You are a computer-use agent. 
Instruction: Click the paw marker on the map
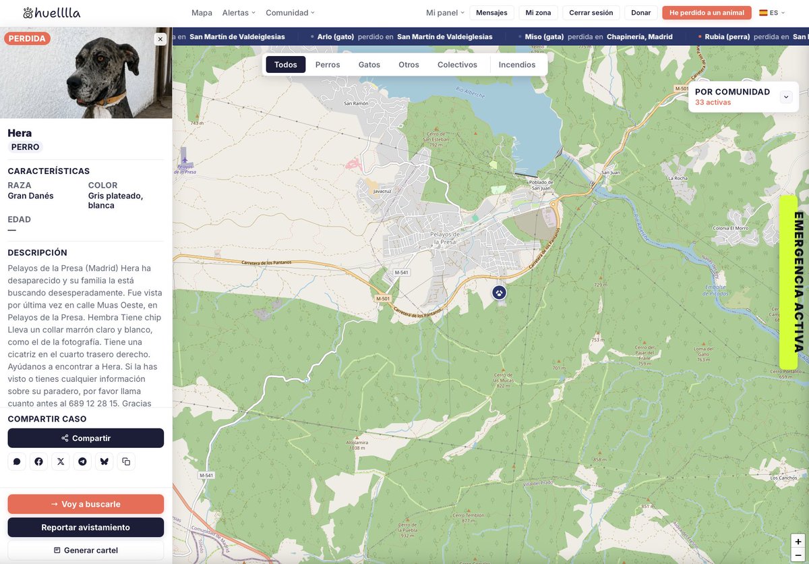499,292
